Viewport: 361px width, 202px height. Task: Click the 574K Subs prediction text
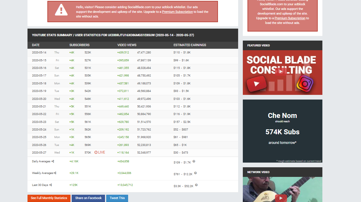pyautogui.click(x=283, y=132)
